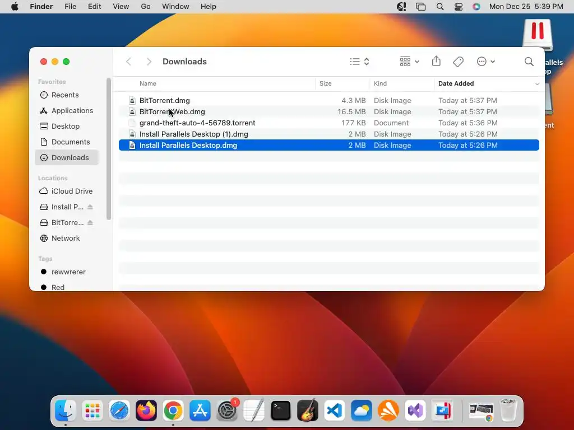Screen dimensions: 574x430
Task: Eject the BitTorre... volume in sidebar
Action: click(x=90, y=223)
